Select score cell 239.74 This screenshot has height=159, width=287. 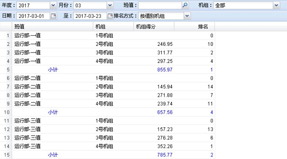coord(165,104)
